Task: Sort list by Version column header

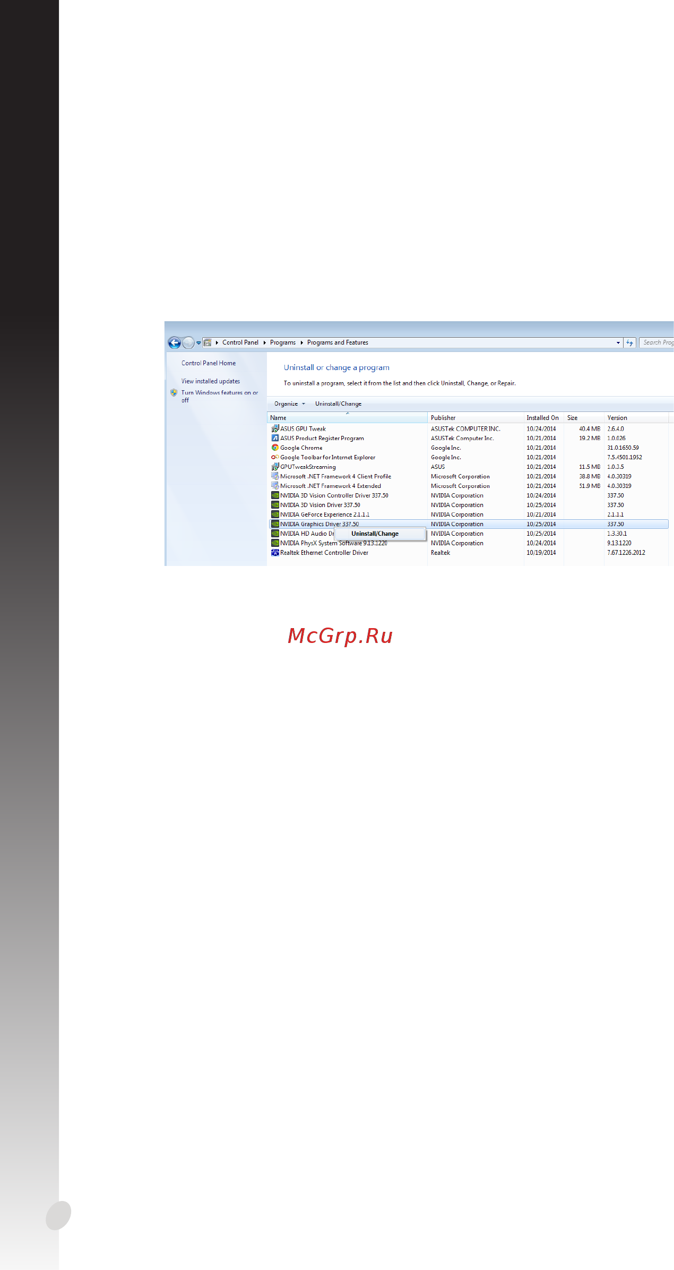Action: click(636, 418)
